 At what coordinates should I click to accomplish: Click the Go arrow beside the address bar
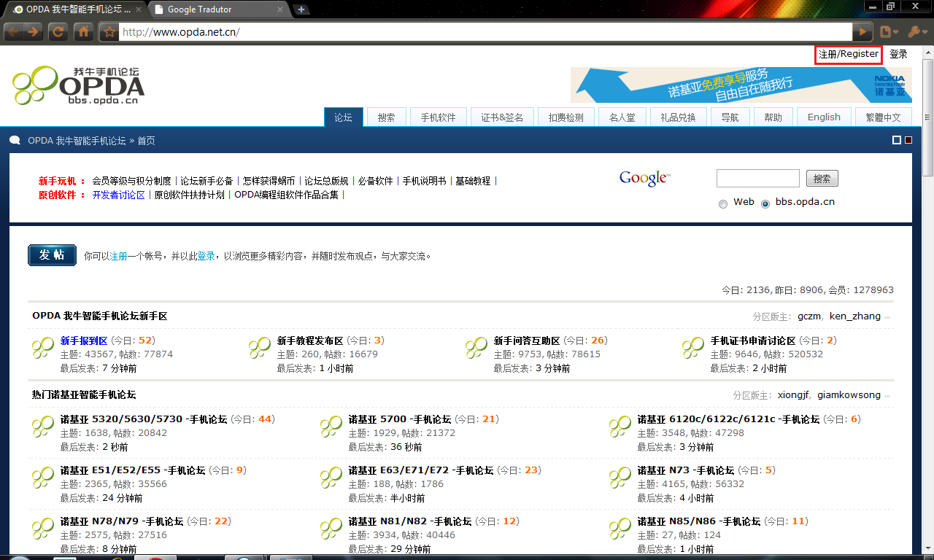(x=863, y=32)
